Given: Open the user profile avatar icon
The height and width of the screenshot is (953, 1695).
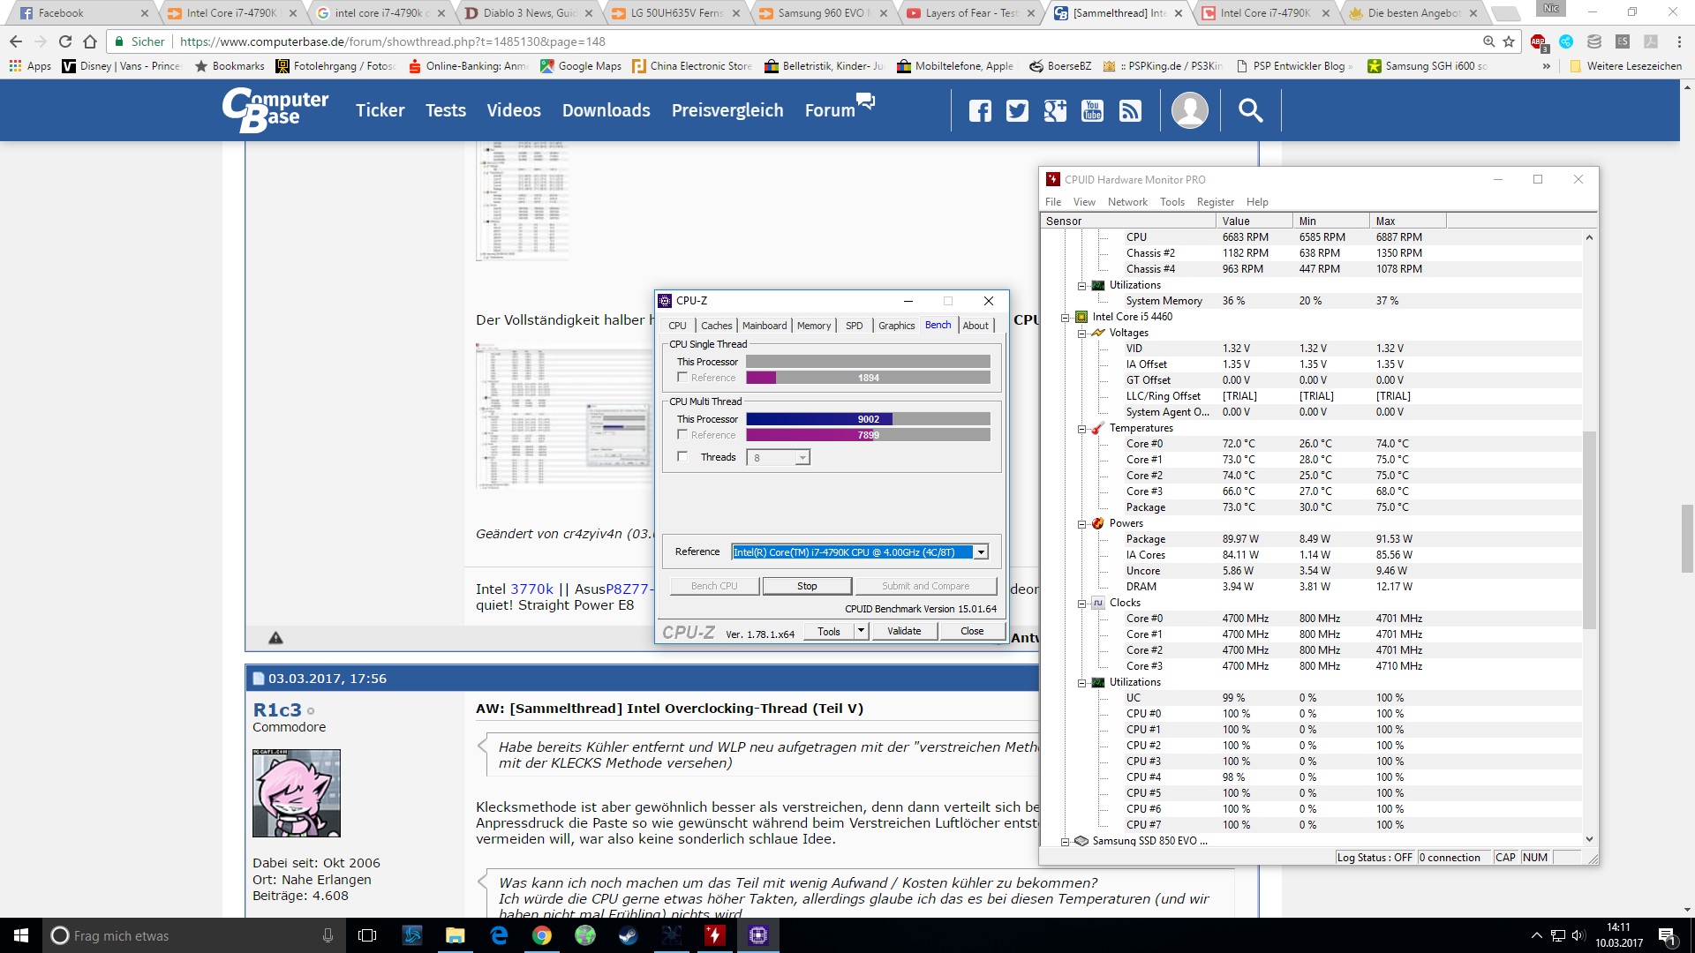Looking at the screenshot, I should pyautogui.click(x=1189, y=110).
